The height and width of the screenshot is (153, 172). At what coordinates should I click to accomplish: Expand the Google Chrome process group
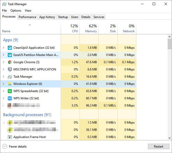point(3,62)
